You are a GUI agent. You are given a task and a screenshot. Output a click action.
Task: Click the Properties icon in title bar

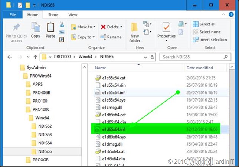coord(20,5)
